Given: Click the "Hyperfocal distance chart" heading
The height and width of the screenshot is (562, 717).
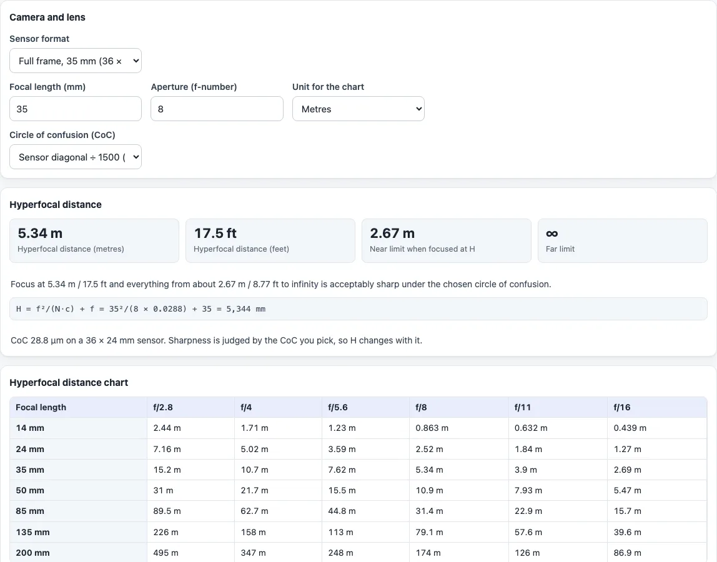Looking at the screenshot, I should click(x=69, y=383).
